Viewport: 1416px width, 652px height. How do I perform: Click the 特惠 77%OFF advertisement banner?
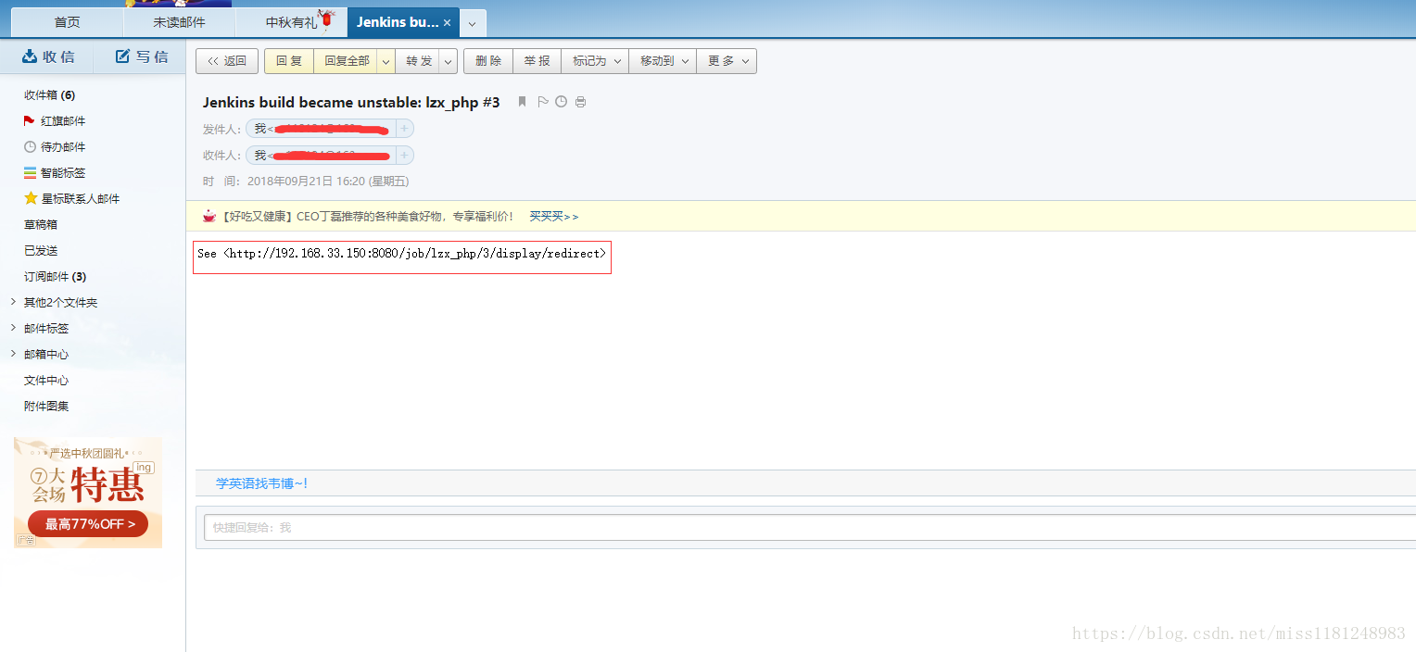coord(88,492)
